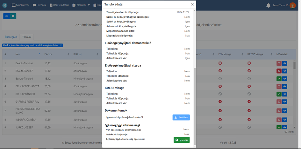Image resolution: width=301 pixels, height=149 pixels.
Task: Approve BeAuto Tanulo8 with green checkmark
Action: point(279,79)
